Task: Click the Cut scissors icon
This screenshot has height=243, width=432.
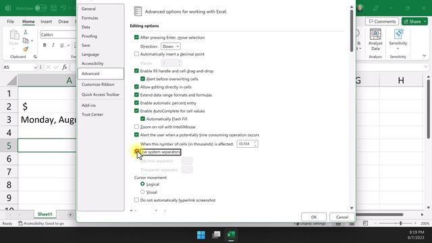Action: pyautogui.click(x=26, y=32)
